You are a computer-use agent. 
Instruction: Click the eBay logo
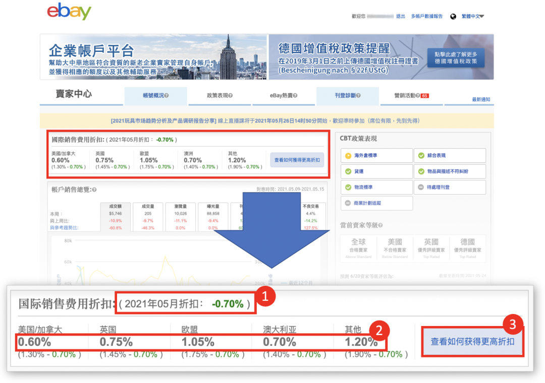[x=69, y=11]
